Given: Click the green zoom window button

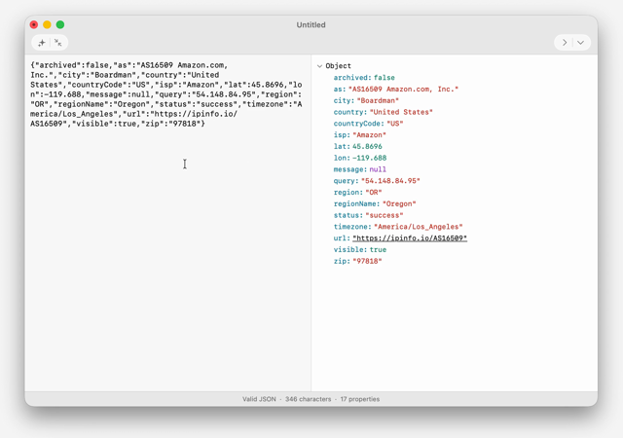Looking at the screenshot, I should 60,24.
